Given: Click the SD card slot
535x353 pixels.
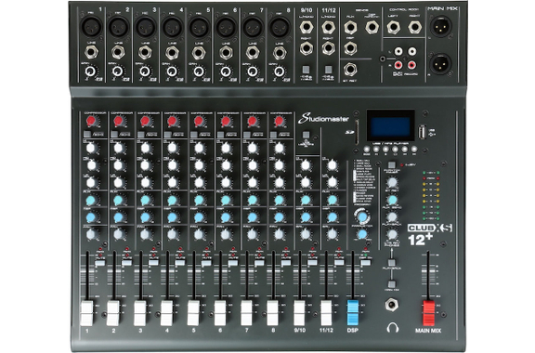Looking at the screenshot, I should 358,131.
